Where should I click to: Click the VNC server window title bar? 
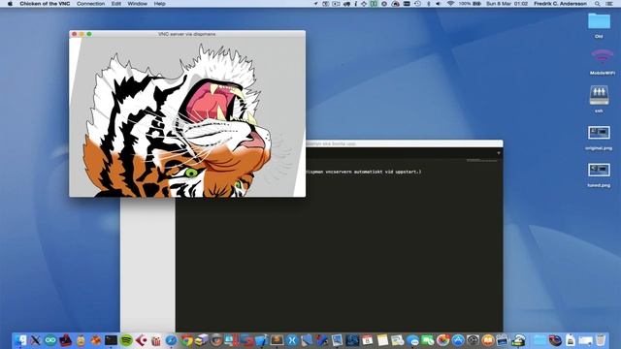click(187, 34)
